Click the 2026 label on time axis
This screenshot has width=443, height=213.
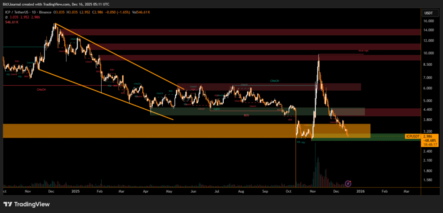click(360, 191)
